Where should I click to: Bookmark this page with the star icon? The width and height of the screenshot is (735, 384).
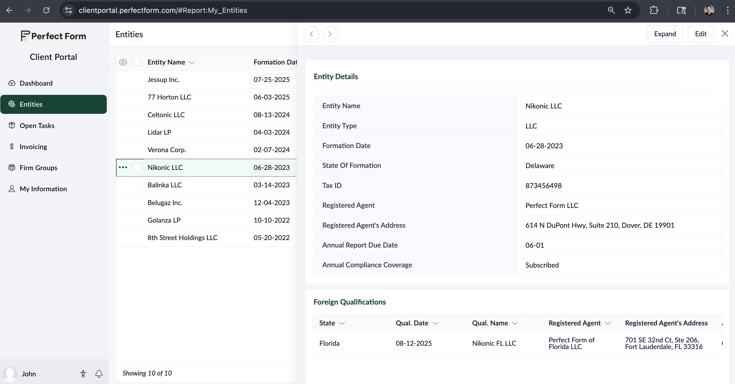pos(628,11)
